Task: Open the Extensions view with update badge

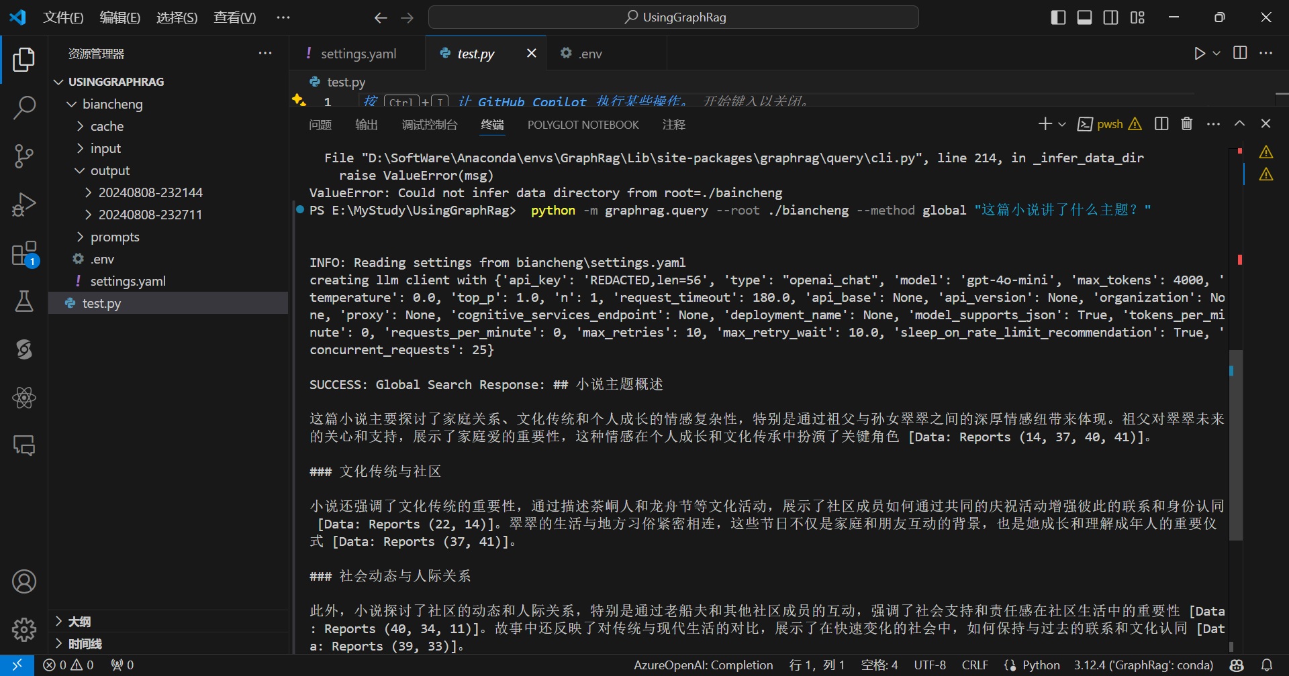Action: 23,253
